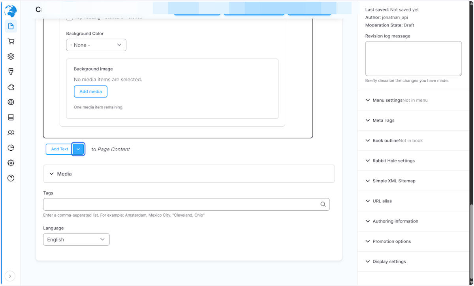Click the search icon in the Tags field
This screenshot has width=474, height=286.
(x=323, y=204)
